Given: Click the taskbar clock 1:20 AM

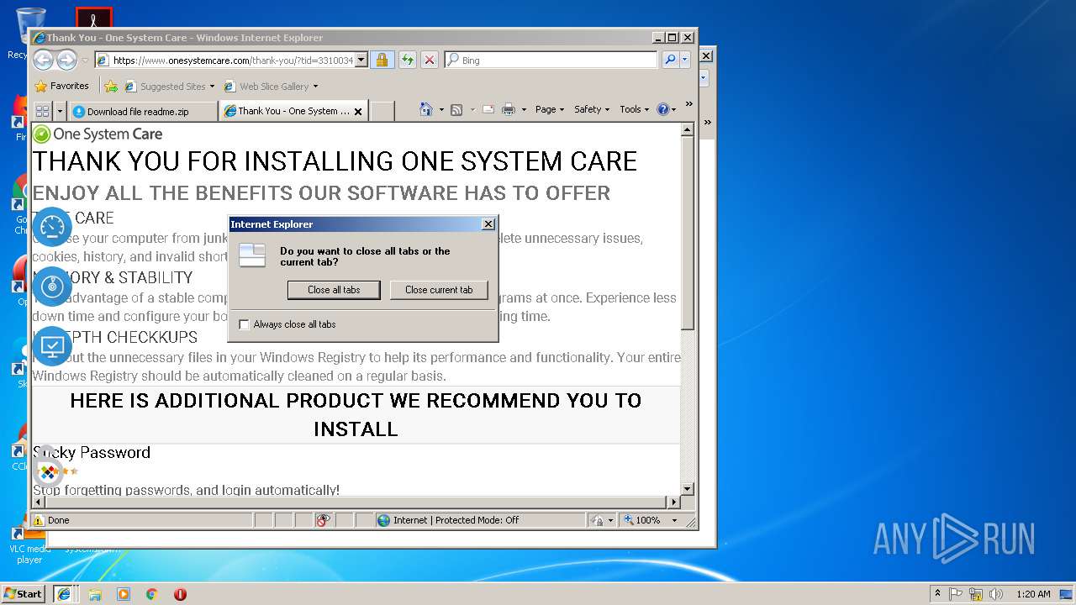Looking at the screenshot, I should pyautogui.click(x=1033, y=594).
